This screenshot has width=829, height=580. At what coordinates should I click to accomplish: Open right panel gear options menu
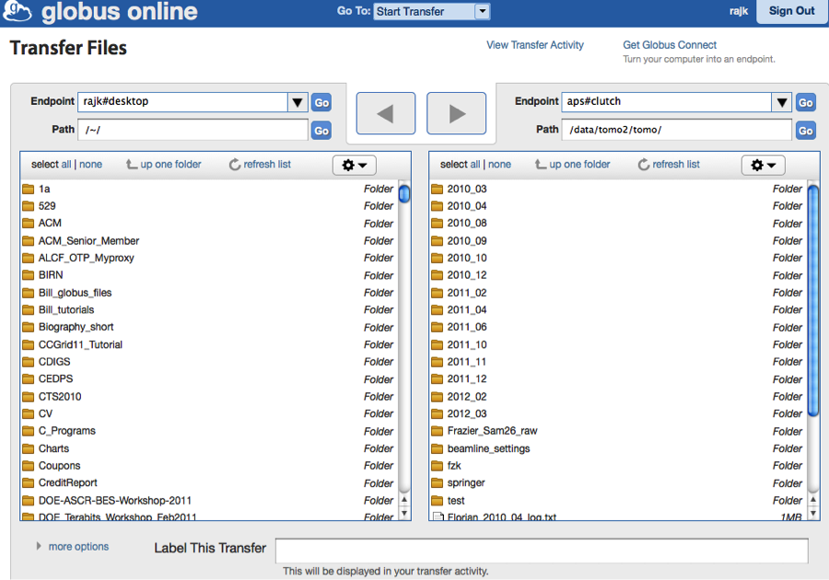pos(763,166)
